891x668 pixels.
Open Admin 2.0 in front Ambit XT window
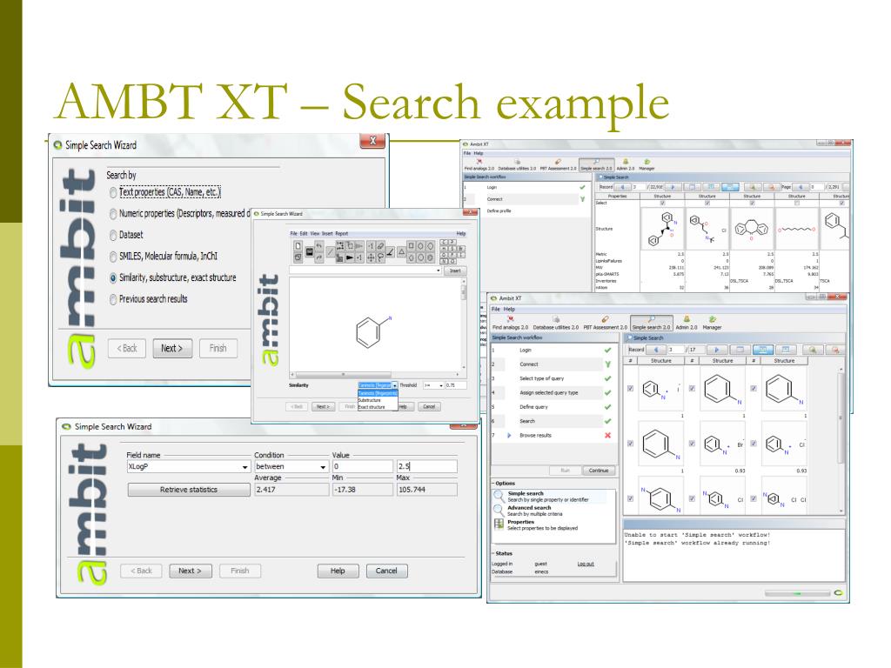[x=687, y=324]
